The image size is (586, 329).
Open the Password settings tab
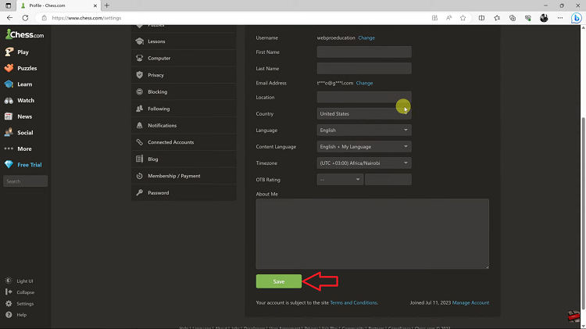tap(184, 192)
